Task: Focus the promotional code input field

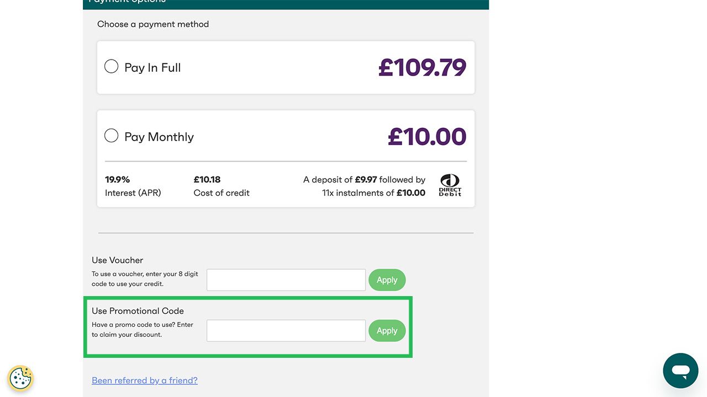Action: 286,331
